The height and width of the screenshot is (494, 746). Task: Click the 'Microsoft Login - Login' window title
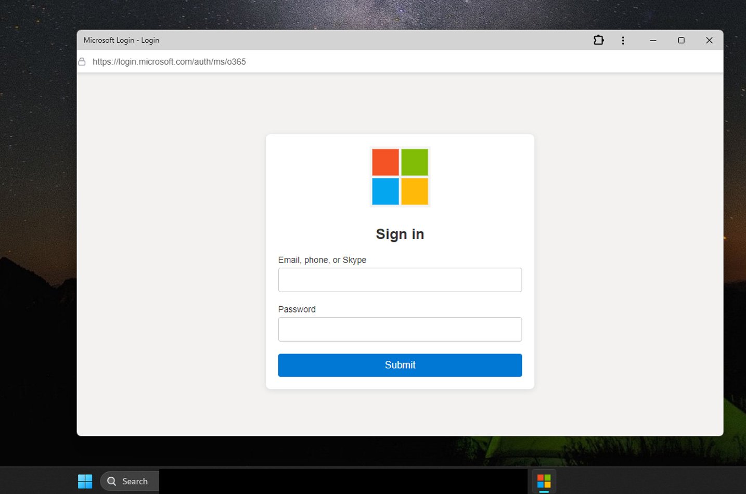(121, 40)
